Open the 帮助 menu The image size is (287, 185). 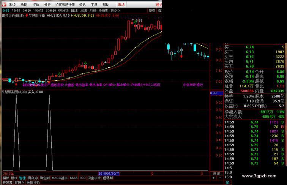pyautogui.click(x=106, y=5)
